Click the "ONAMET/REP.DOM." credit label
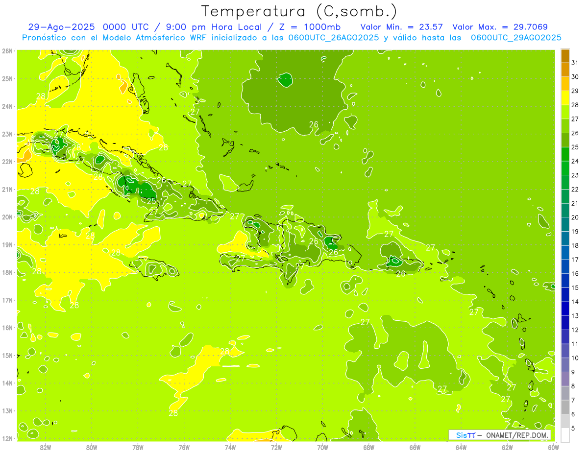The height and width of the screenshot is (454, 588). pos(517,435)
